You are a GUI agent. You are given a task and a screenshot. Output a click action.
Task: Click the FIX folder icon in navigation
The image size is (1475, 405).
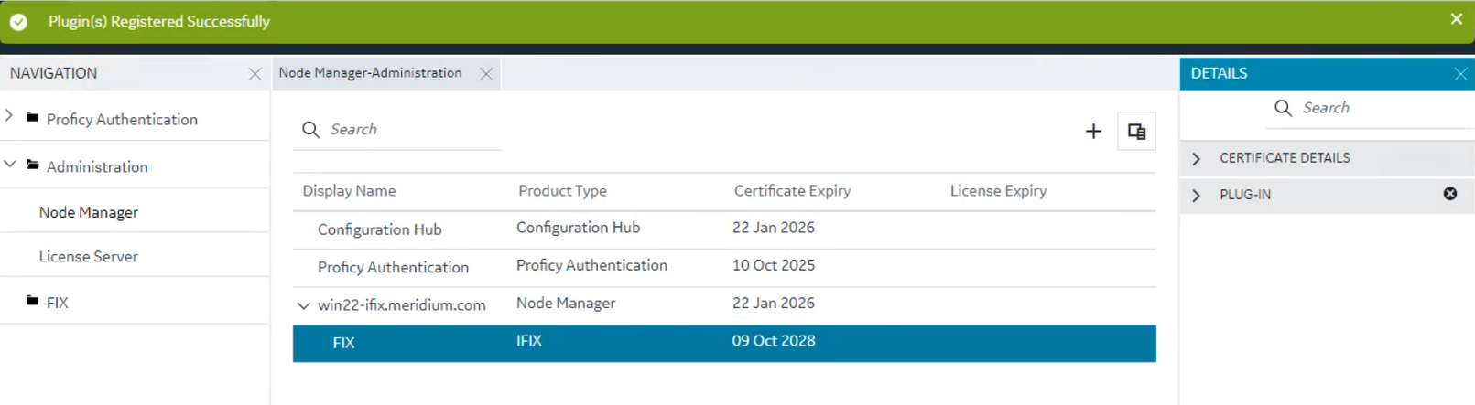pos(33,301)
